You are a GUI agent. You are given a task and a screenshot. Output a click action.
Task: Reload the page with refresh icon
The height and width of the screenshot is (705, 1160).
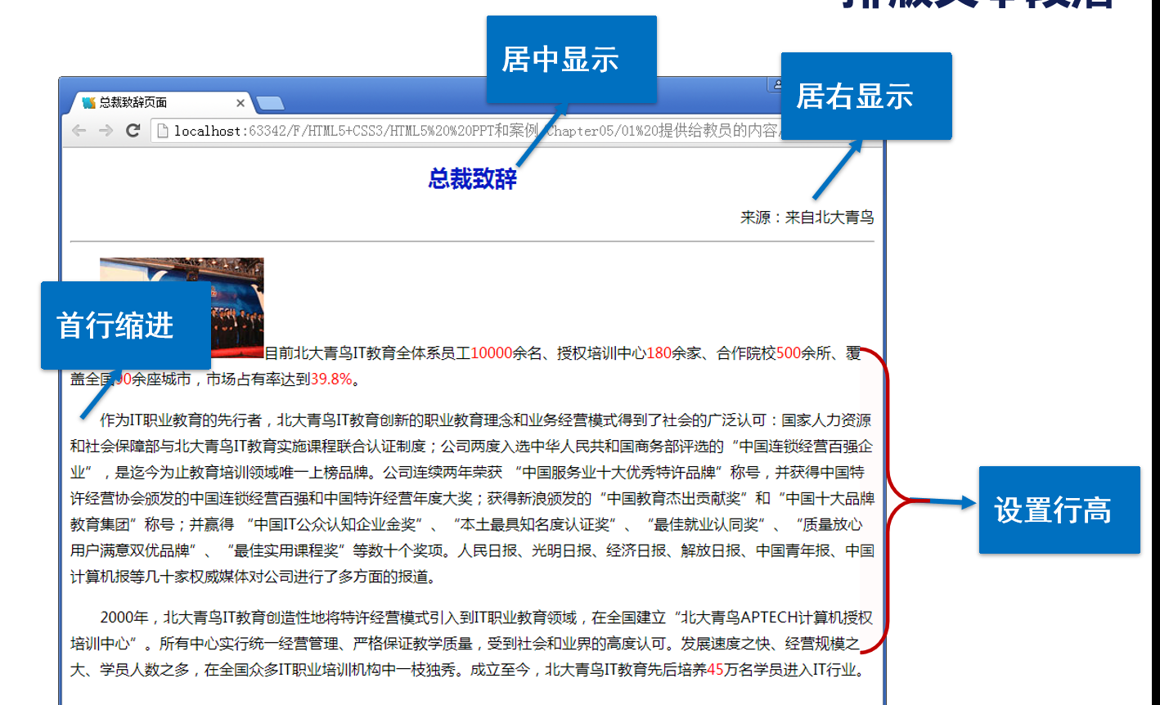(x=133, y=130)
